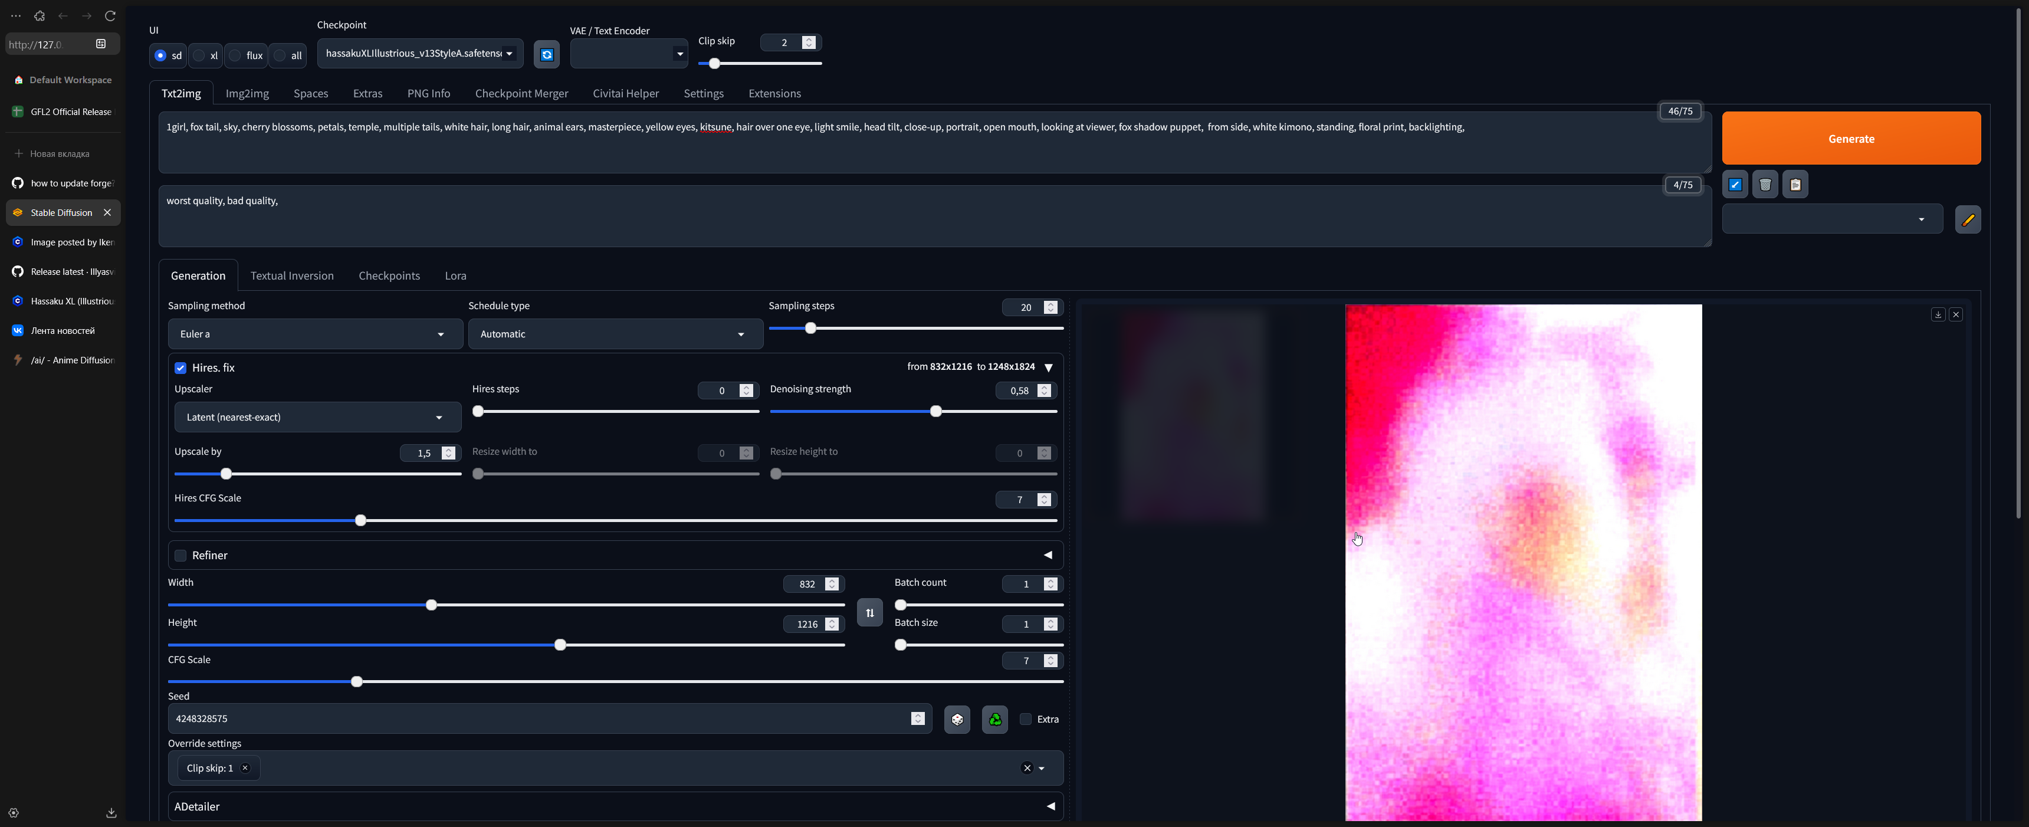Click the clipboard apply-styles icon

point(1795,184)
